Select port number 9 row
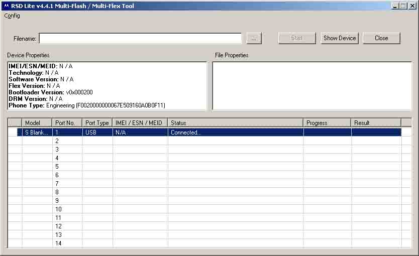This screenshot has width=419, height=256. pos(209,201)
